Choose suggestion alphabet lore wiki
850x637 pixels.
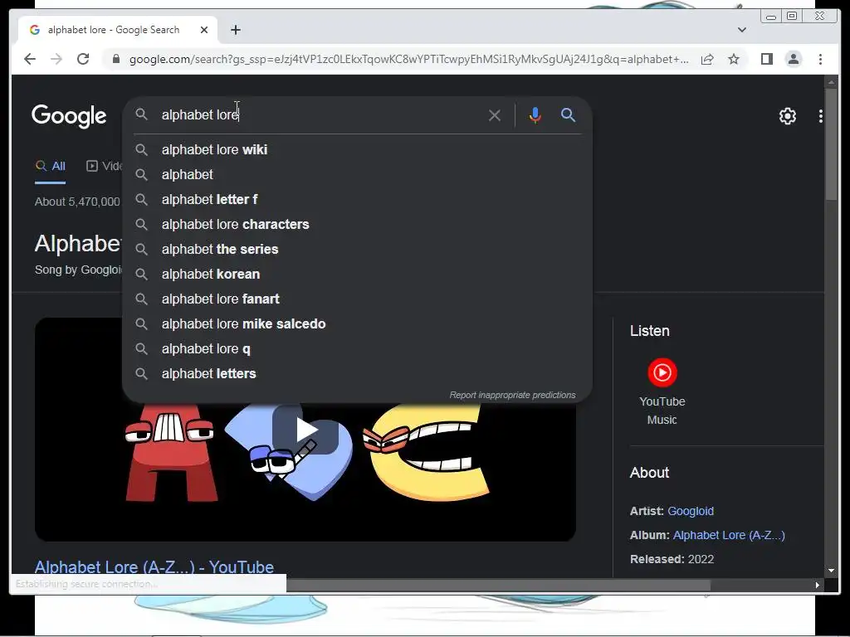pos(357,149)
